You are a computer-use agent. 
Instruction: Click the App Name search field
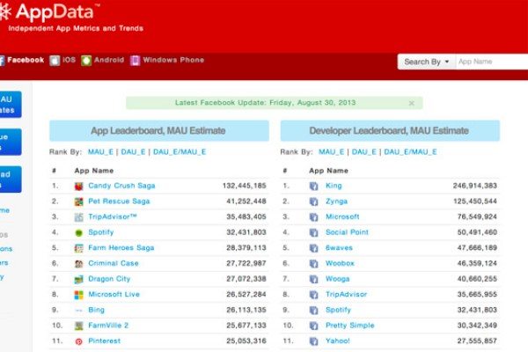coord(492,62)
